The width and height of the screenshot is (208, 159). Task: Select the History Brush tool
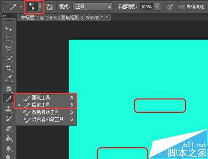[9, 119]
